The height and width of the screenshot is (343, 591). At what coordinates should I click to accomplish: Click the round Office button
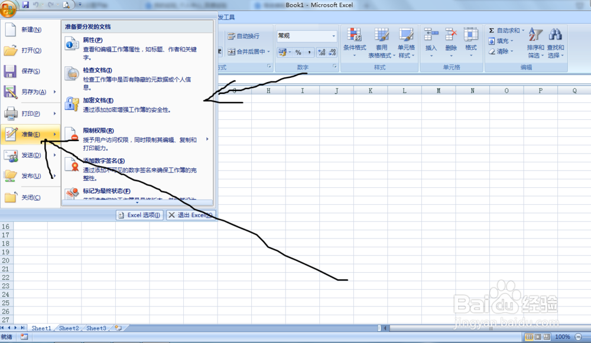[x=8, y=8]
